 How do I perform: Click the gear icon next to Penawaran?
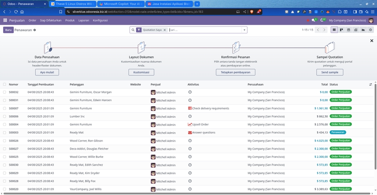[x=35, y=30]
